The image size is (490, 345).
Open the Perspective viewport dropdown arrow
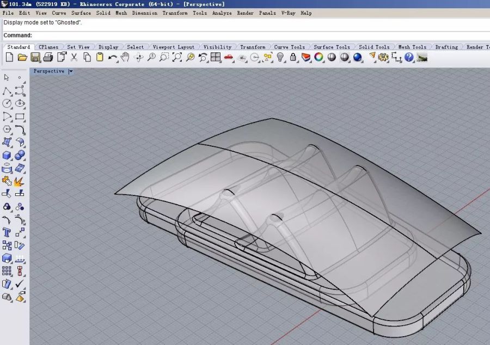[71, 71]
